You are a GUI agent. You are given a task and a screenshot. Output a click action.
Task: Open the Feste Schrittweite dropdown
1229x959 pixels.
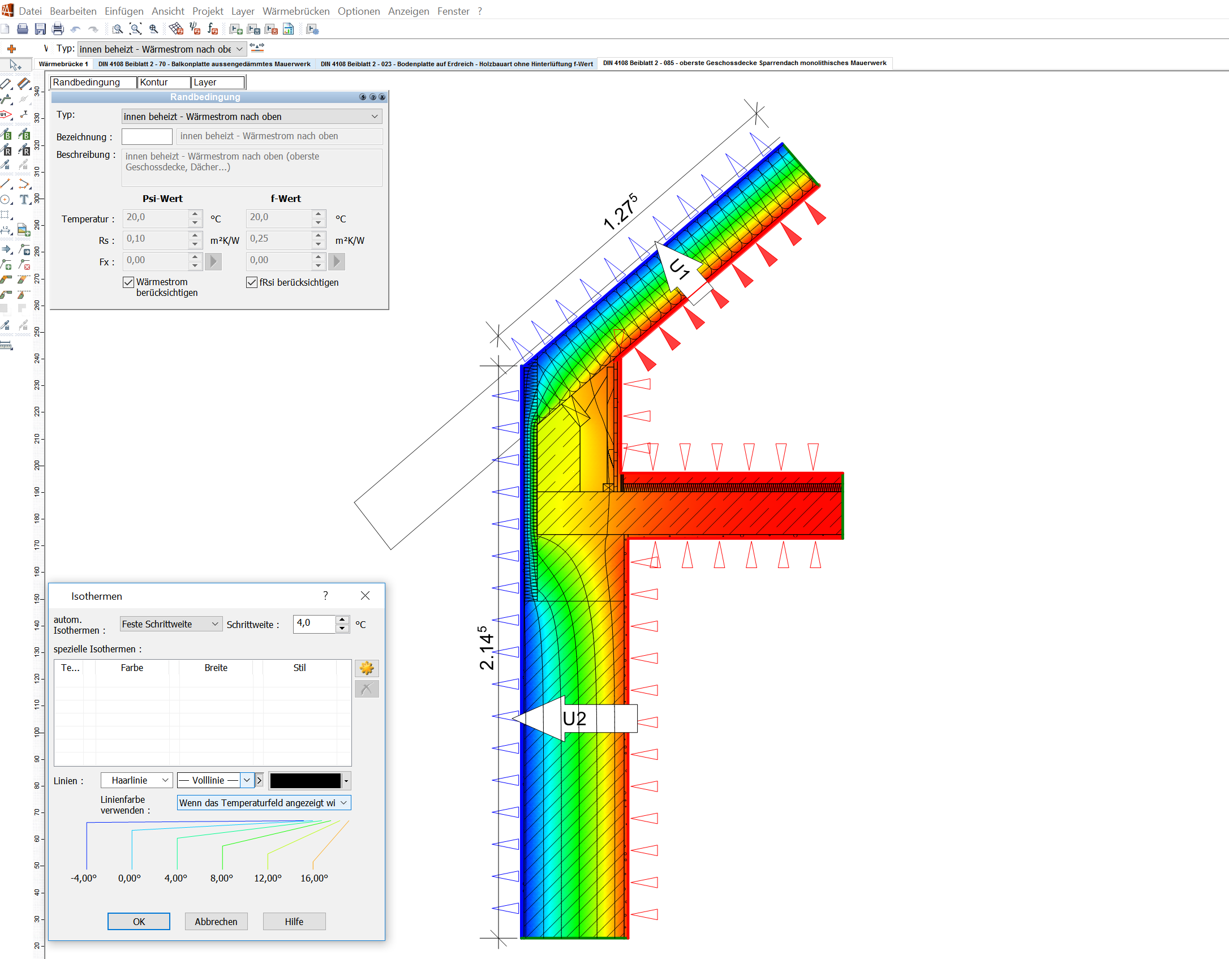coord(216,623)
